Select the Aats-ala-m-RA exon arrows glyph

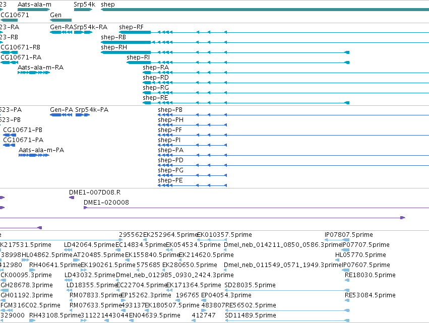pyautogui.click(x=34, y=73)
